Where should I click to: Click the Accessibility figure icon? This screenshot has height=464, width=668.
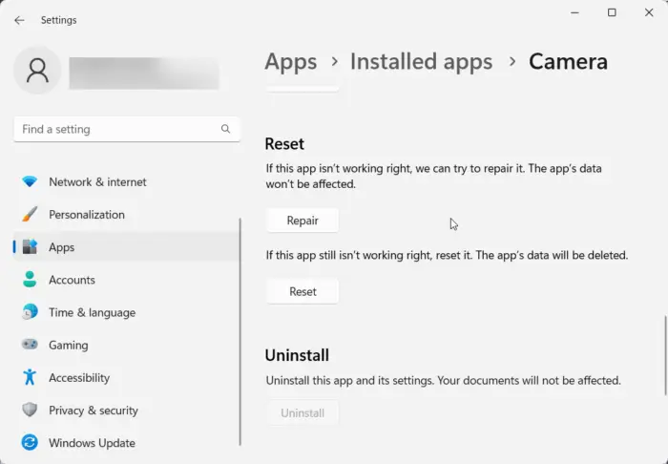30,377
